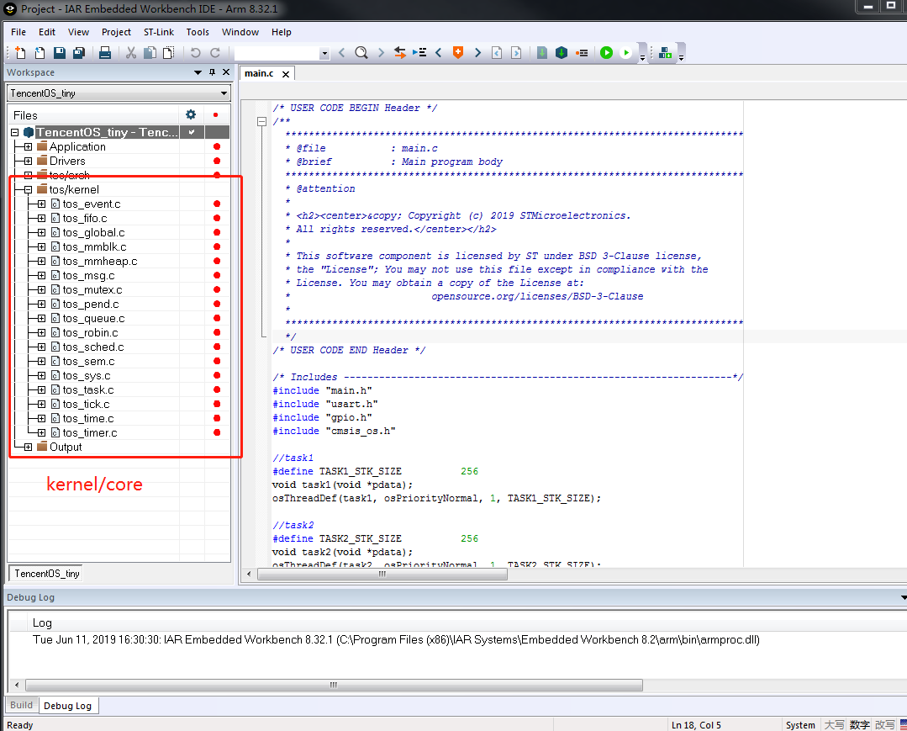Click the Save All toolbar icon
The image size is (907, 731).
point(78,53)
